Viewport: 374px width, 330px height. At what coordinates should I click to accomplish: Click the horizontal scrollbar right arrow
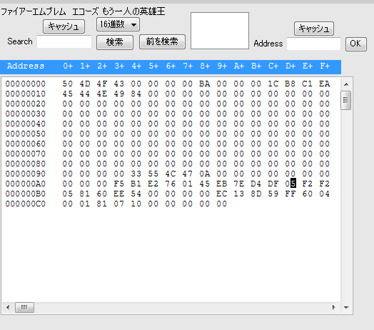333,307
